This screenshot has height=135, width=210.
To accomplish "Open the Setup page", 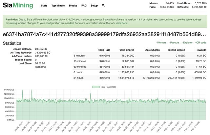I will click(x=94, y=6).
